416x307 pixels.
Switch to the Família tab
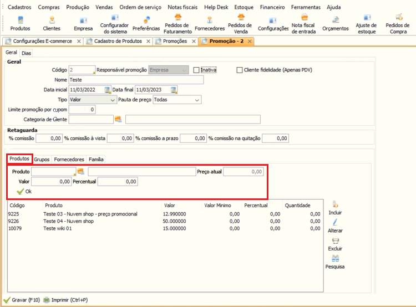coord(96,160)
